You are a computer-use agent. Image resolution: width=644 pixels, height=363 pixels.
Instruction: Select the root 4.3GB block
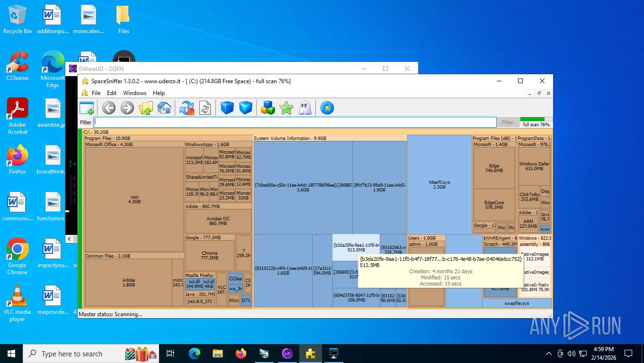pos(134,199)
